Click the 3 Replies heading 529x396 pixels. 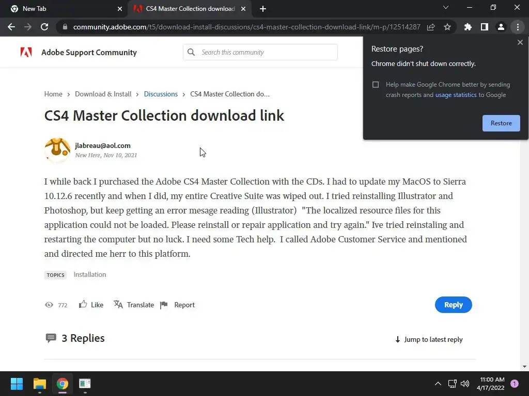83,338
